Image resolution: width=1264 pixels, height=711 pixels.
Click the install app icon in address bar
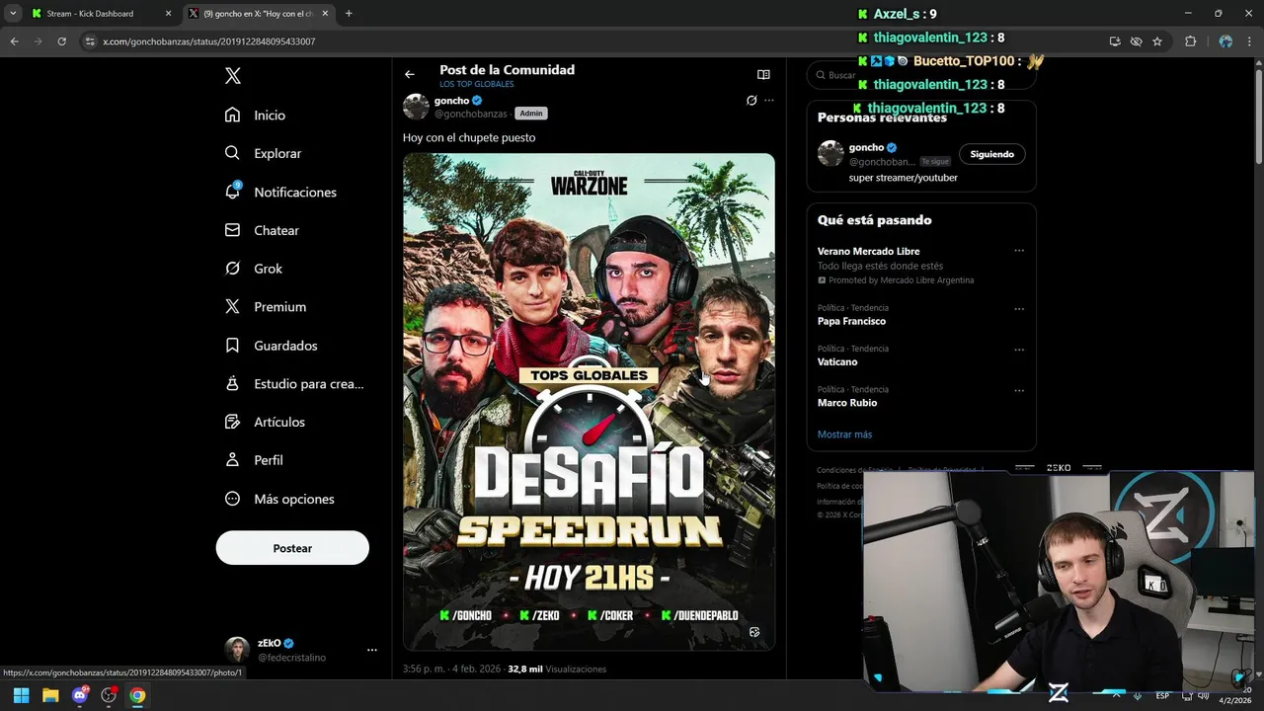pyautogui.click(x=1115, y=41)
